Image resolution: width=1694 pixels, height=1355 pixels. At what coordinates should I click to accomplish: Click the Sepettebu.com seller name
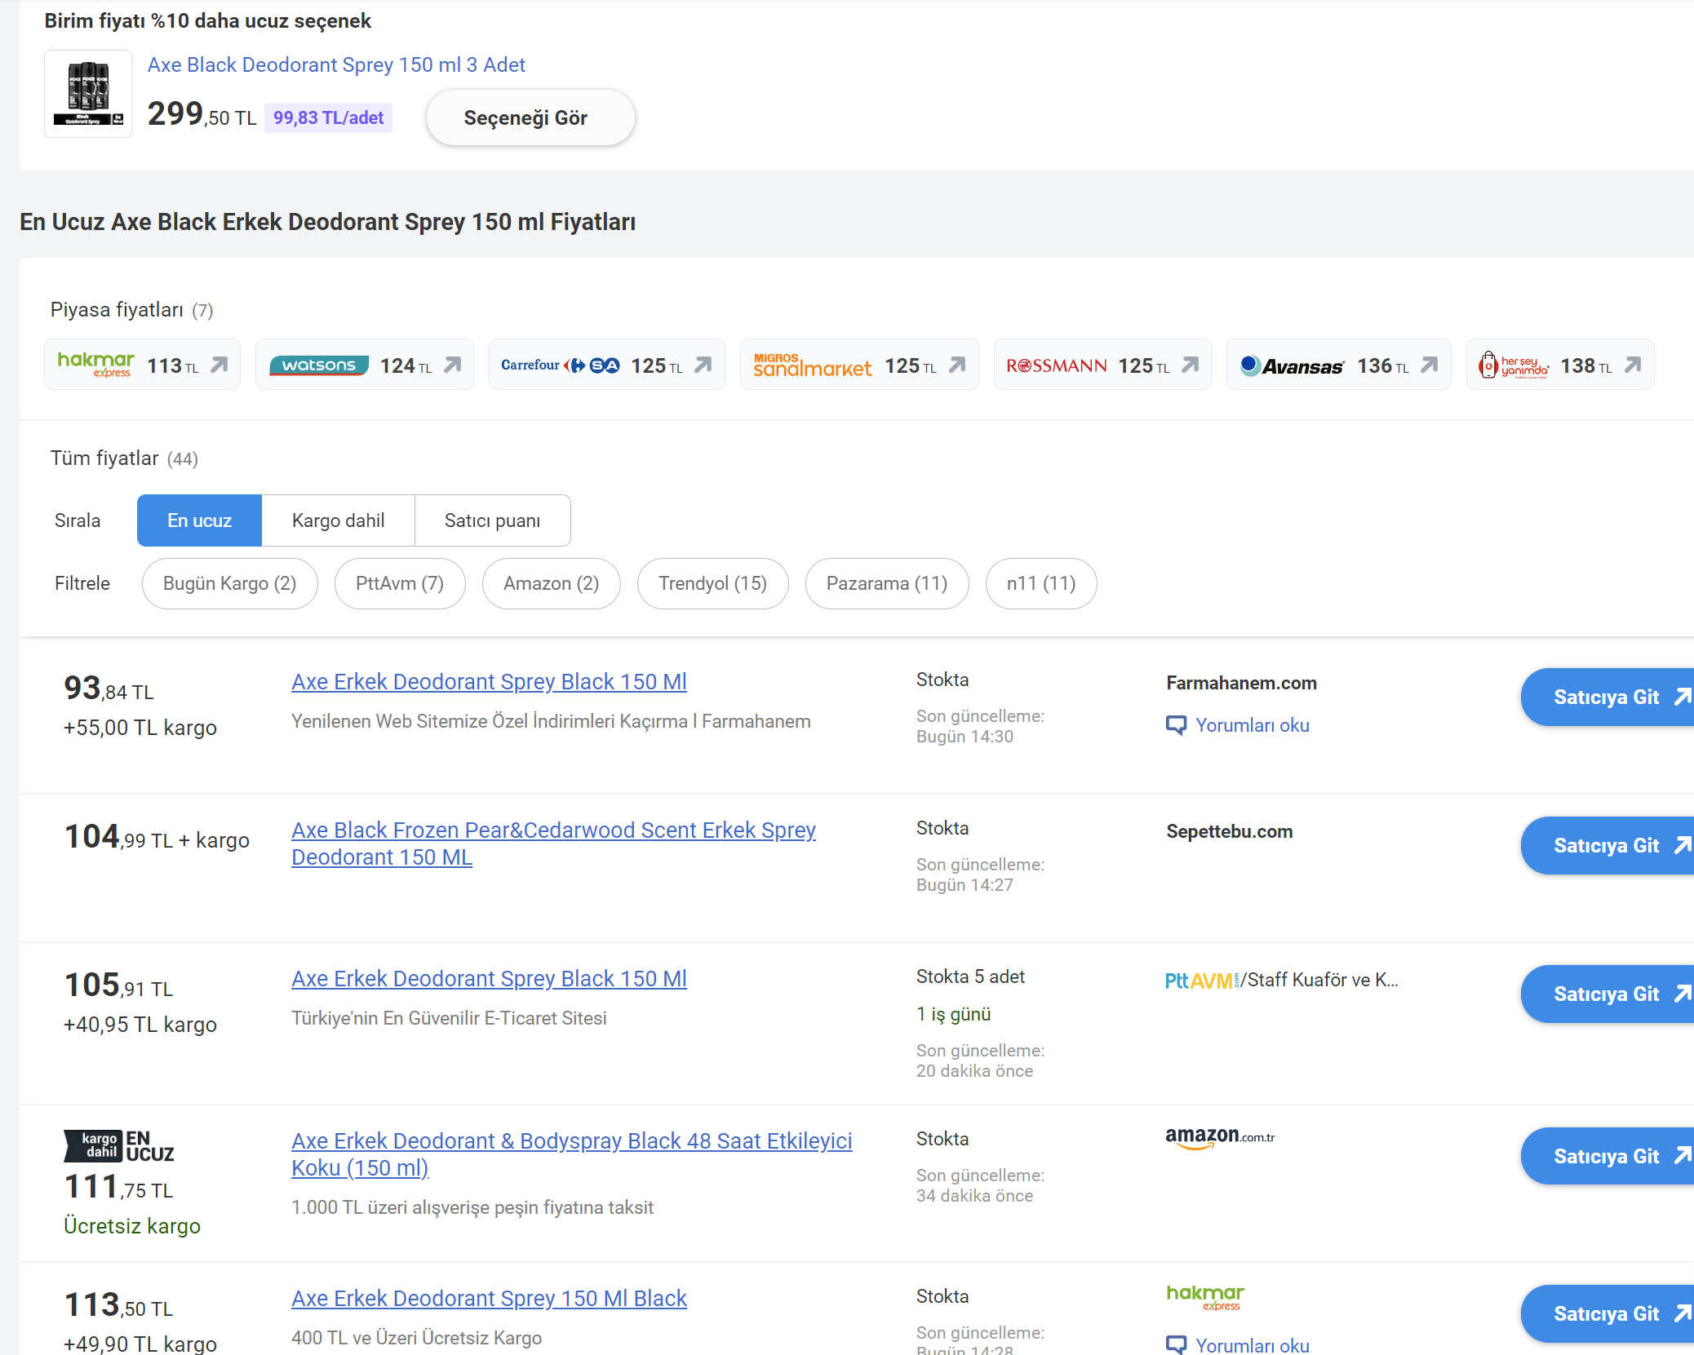tap(1229, 831)
